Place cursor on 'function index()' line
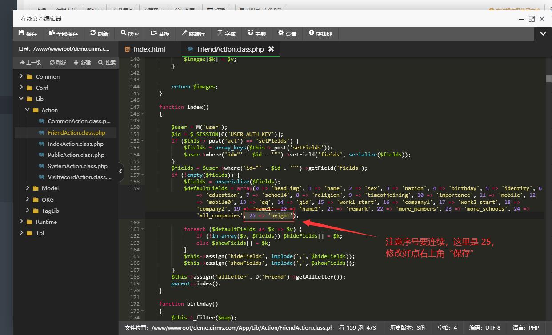The width and height of the screenshot is (552, 335). click(x=184, y=107)
